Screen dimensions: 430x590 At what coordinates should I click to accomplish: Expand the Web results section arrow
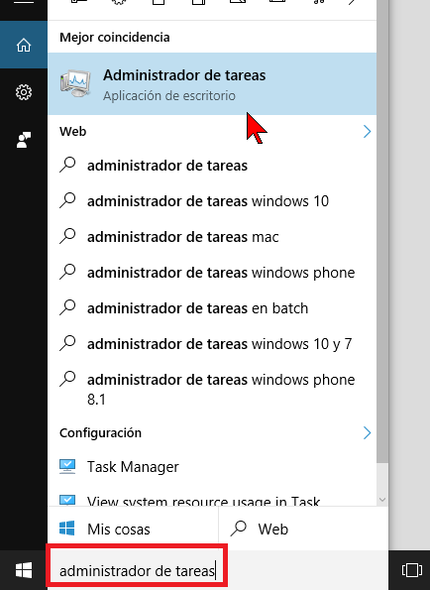(367, 131)
